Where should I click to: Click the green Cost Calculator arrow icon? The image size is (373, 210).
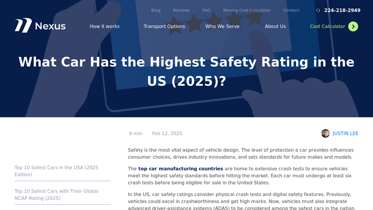point(353,27)
